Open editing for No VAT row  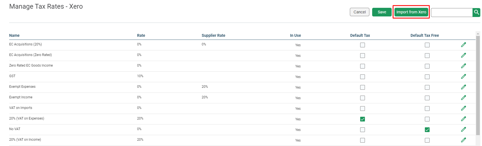pyautogui.click(x=463, y=129)
